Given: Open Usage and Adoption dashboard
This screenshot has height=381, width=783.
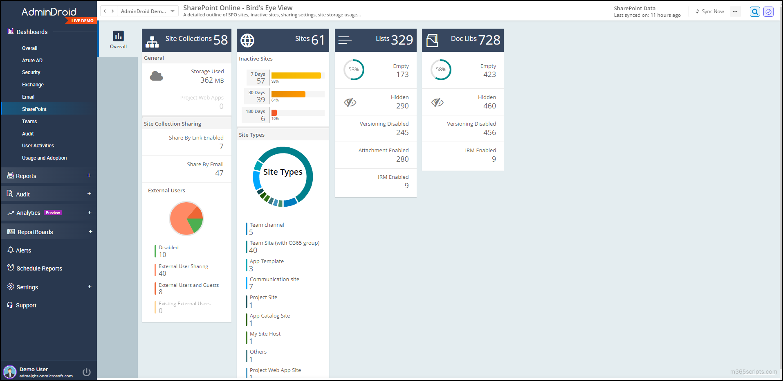Looking at the screenshot, I should coord(45,158).
